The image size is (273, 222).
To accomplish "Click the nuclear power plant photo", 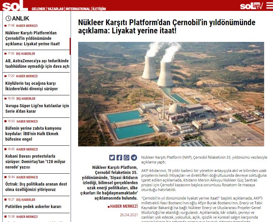I will click(x=171, y=94).
